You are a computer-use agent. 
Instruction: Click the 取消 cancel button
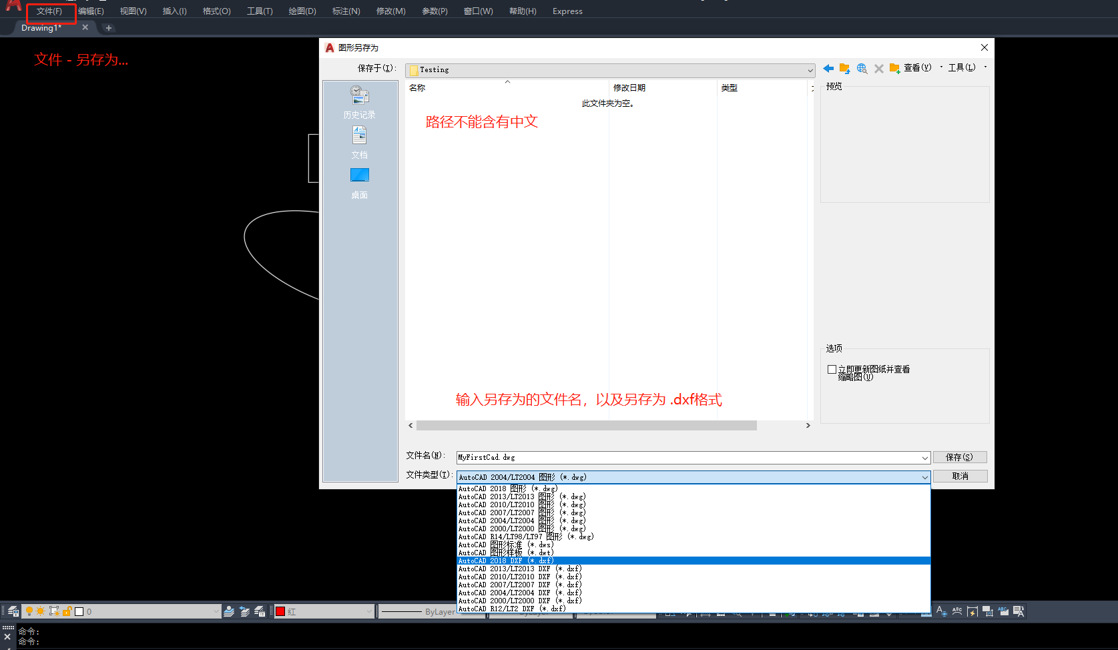point(960,476)
